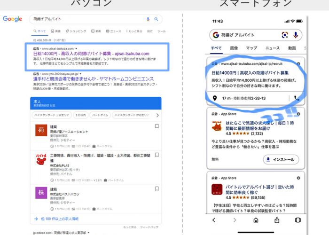Select the desktop ショッピング tab
The image size is (329, 235).
coord(76,31)
